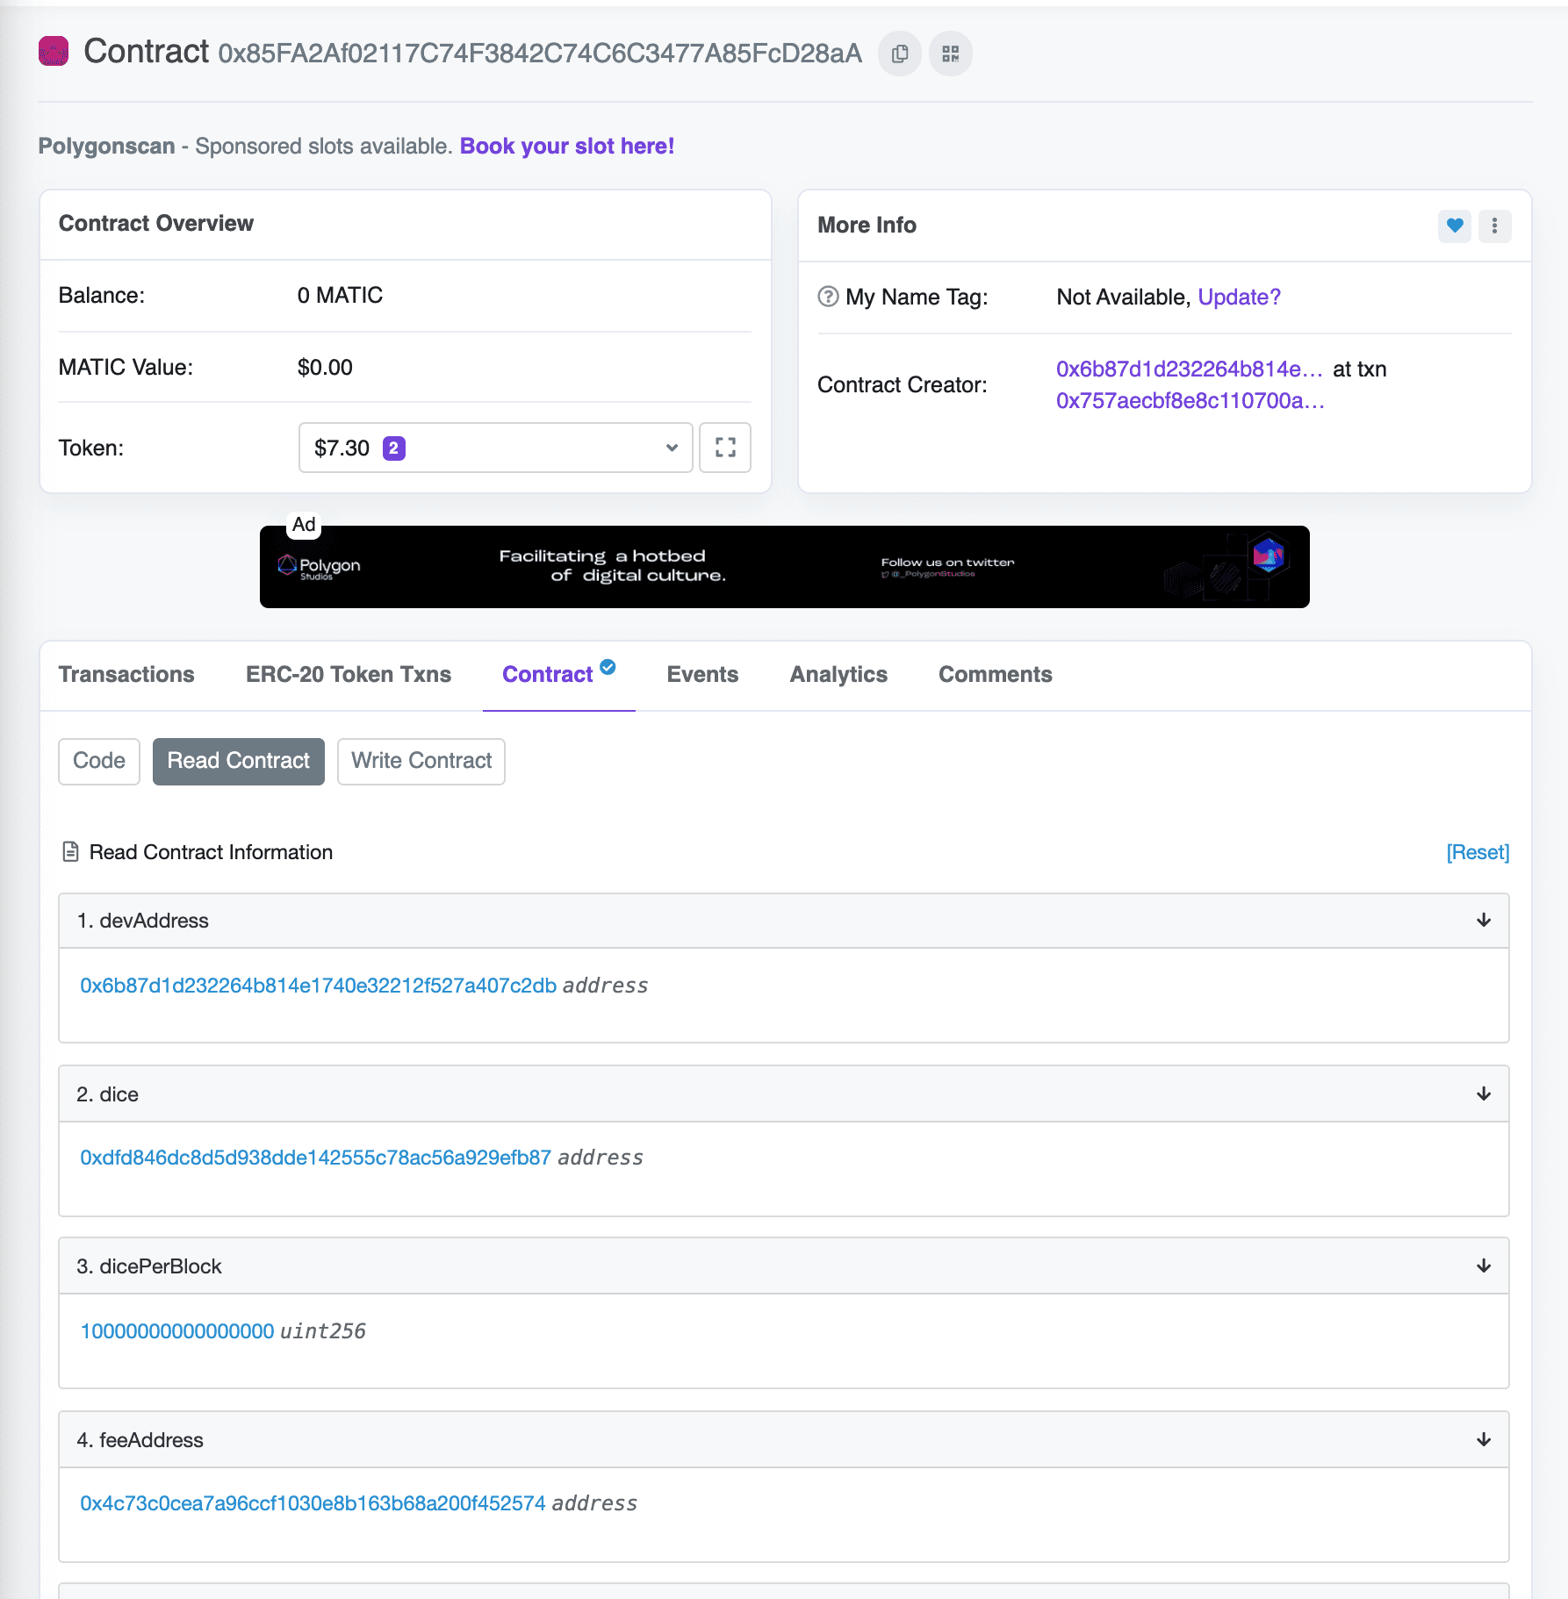This screenshot has width=1568, height=1599.
Task: Collapse the dicePerBlock section arrow
Action: pos(1483,1266)
